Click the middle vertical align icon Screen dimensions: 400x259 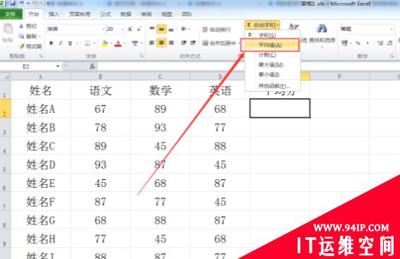(x=161, y=29)
